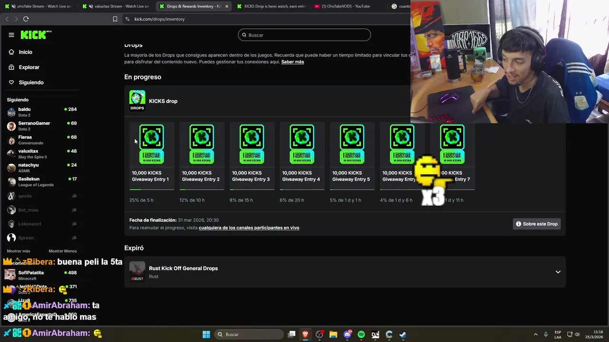Go to Inicio in sidebar
The width and height of the screenshot is (609, 342).
click(x=26, y=52)
